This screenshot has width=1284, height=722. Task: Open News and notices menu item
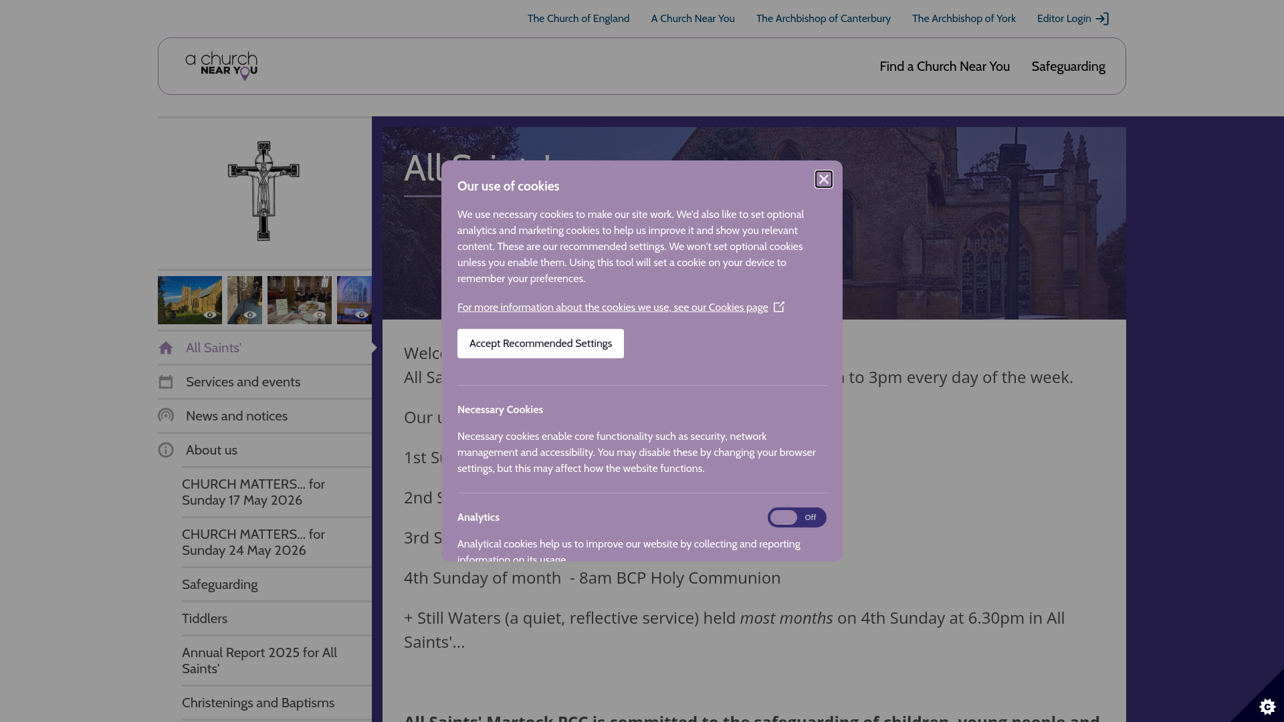[265, 416]
